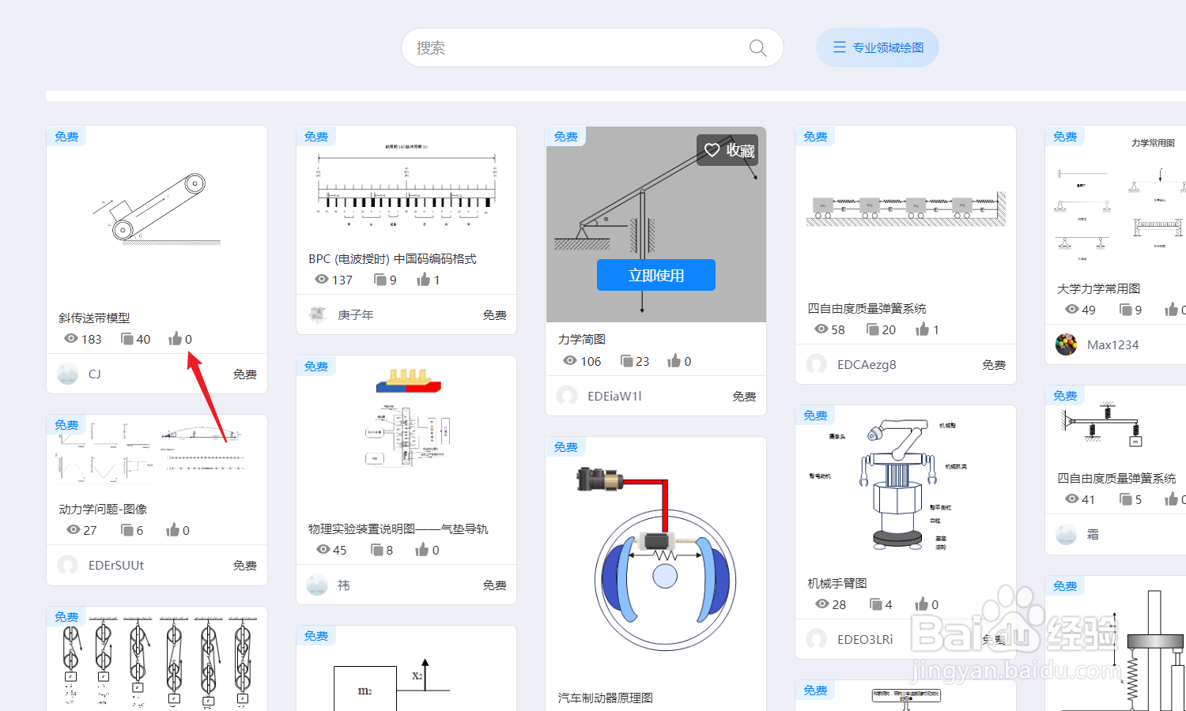Click the copy icon on 气垫导轨 card
Image resolution: width=1186 pixels, height=711 pixels.
tap(377, 550)
